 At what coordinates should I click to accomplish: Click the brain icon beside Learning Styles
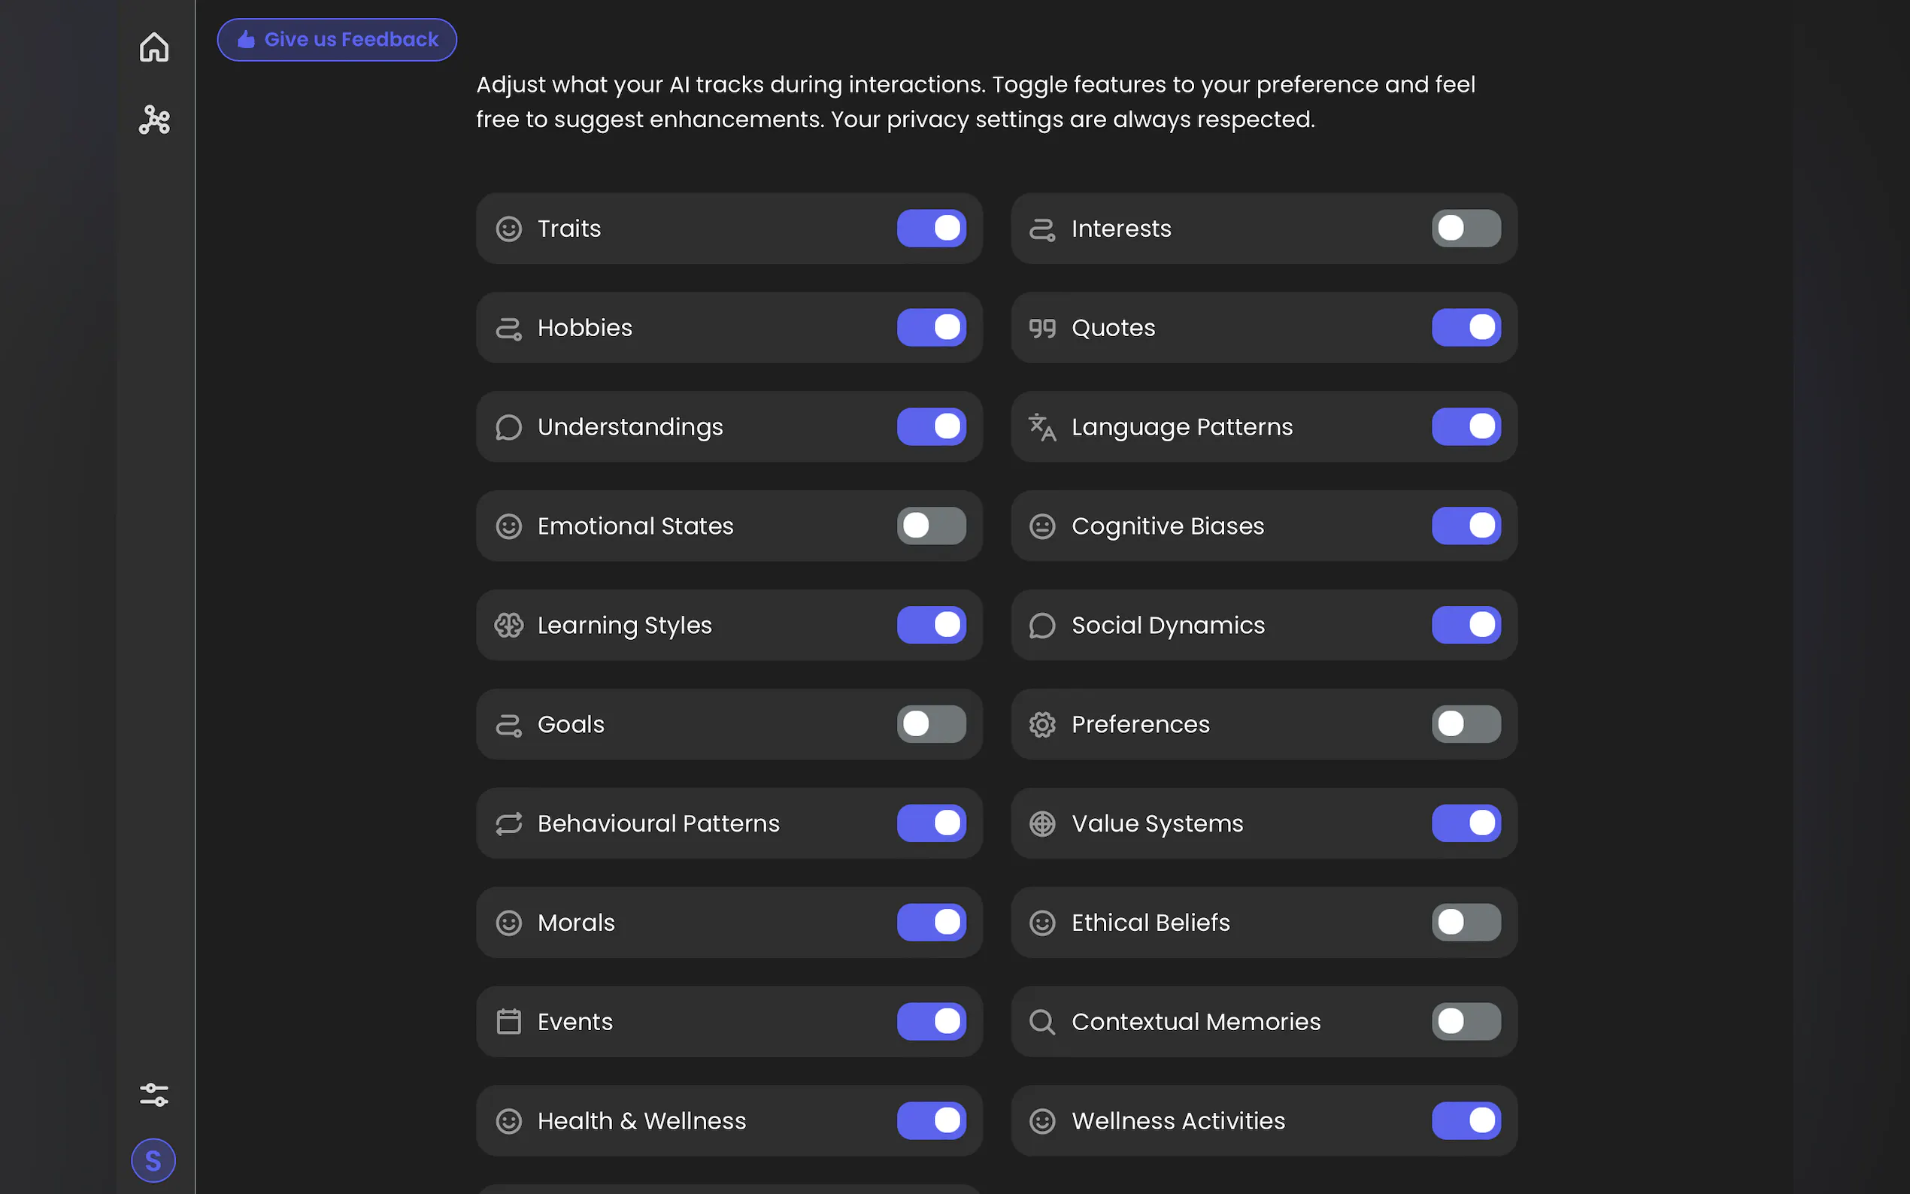(508, 626)
